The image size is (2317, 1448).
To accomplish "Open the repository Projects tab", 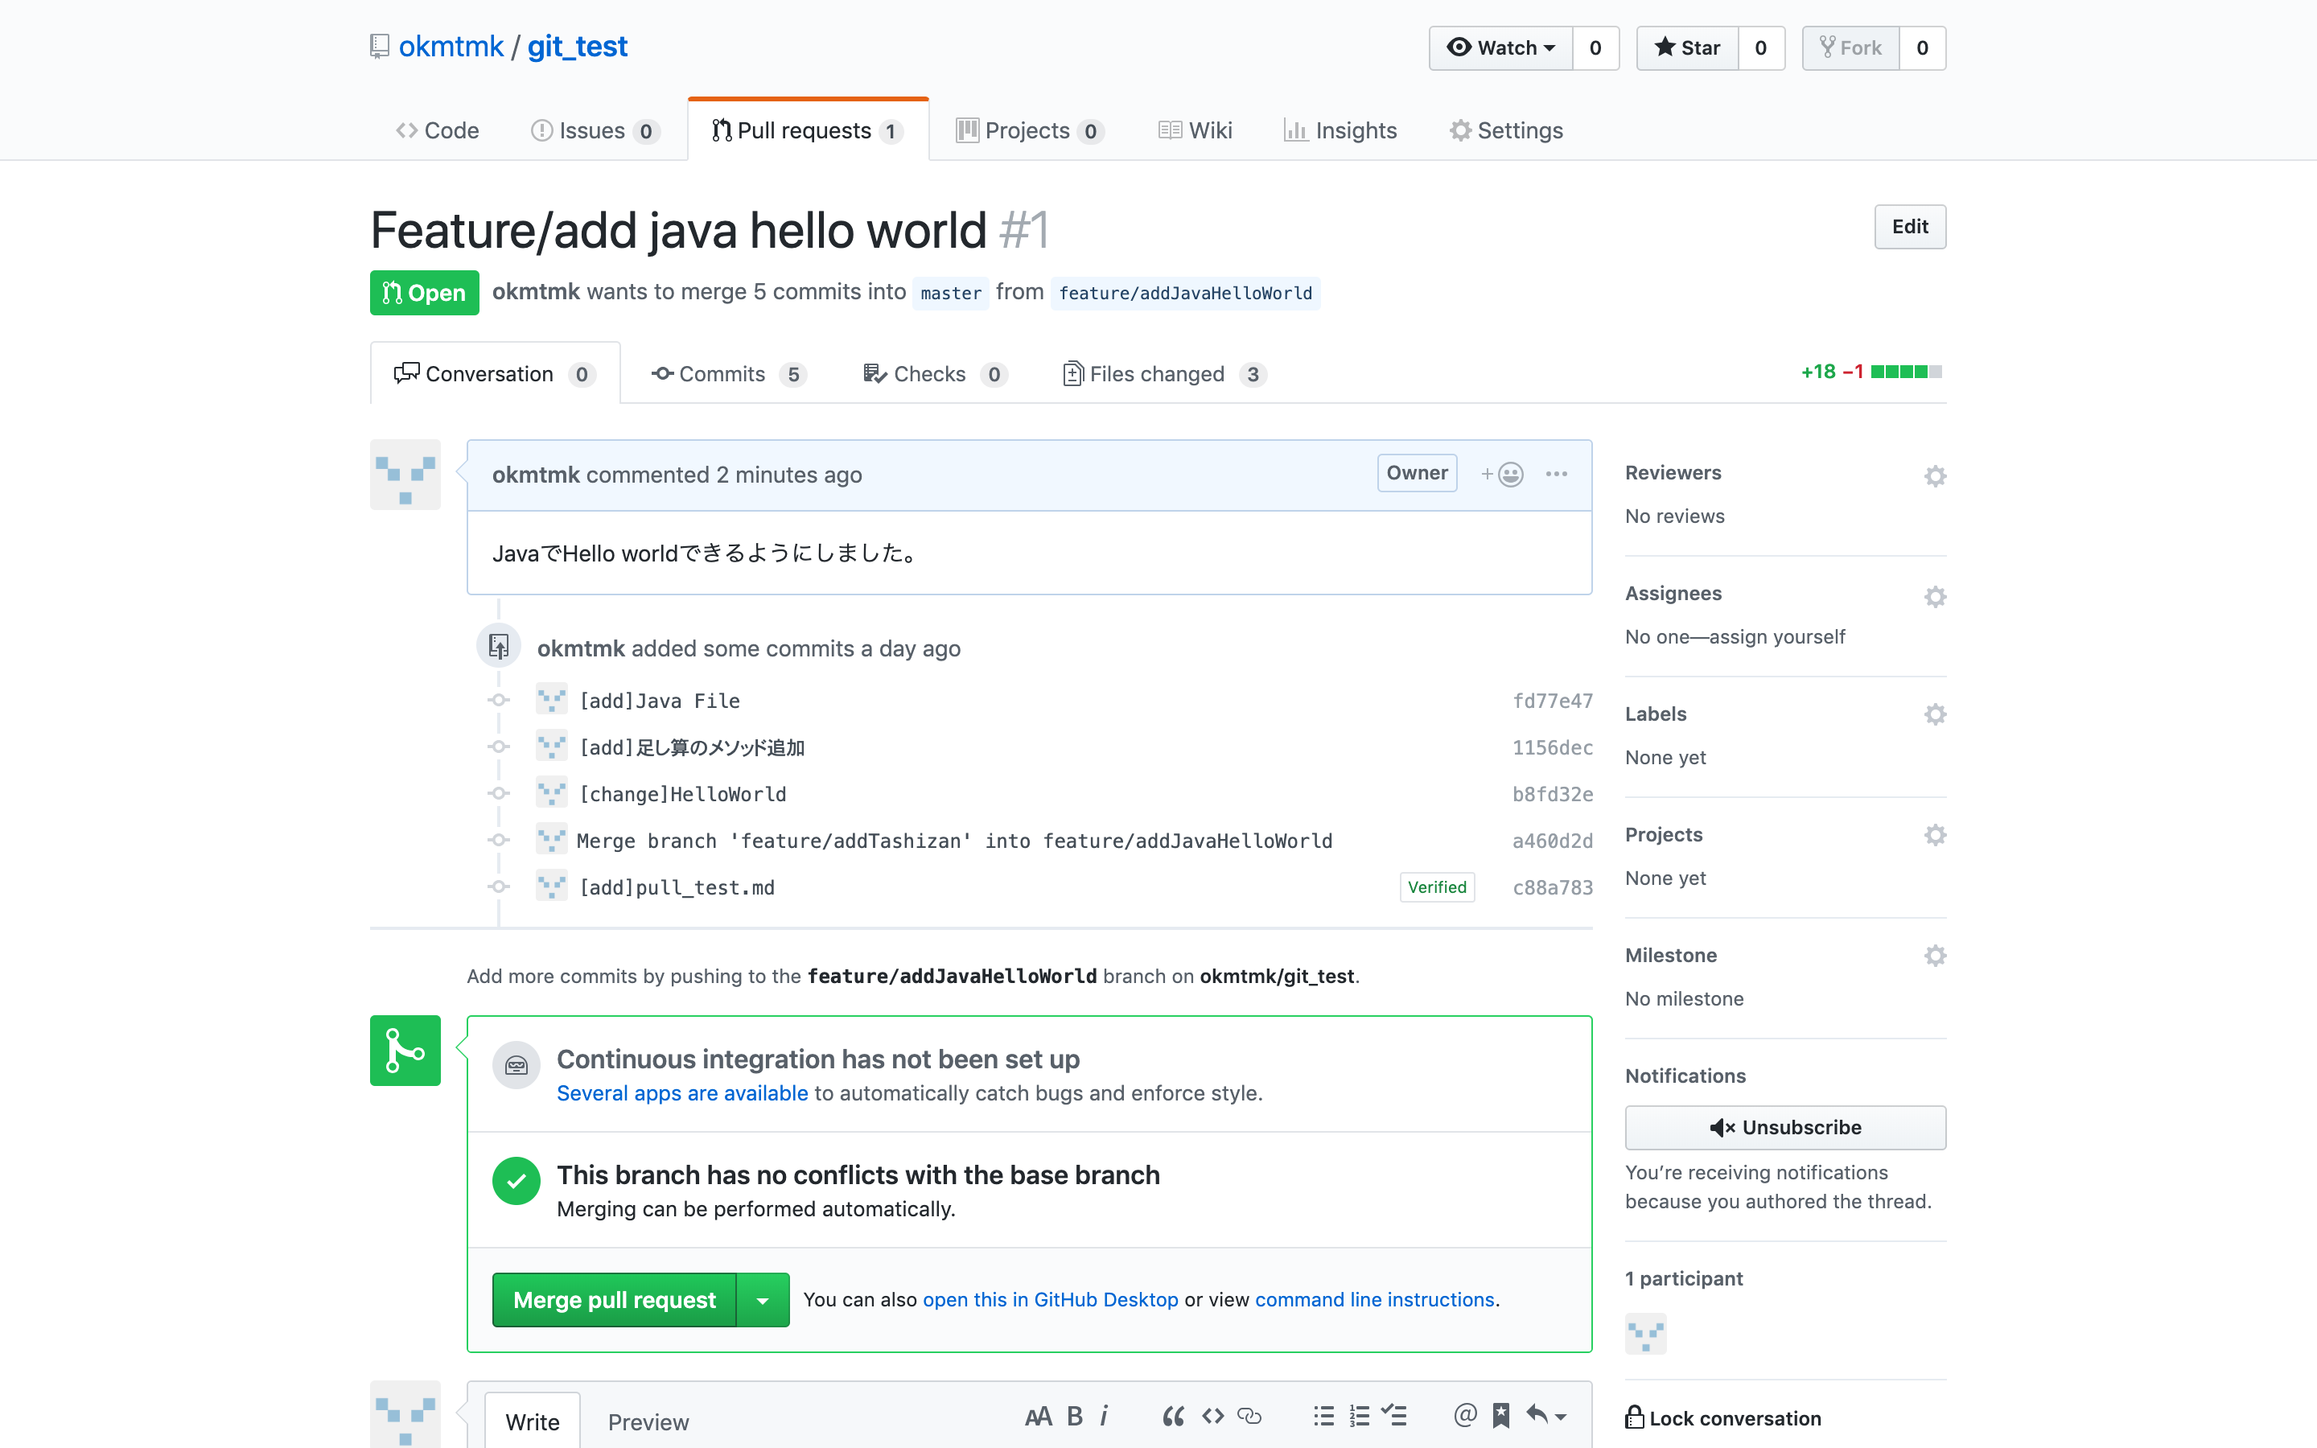I will coord(1029,130).
